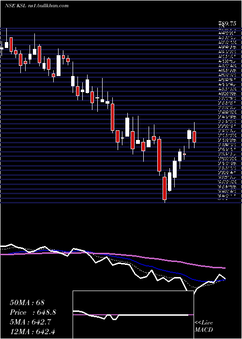Click the lowest red candle touching the chart bottom
This screenshot has height=339, width=242.
point(165,188)
